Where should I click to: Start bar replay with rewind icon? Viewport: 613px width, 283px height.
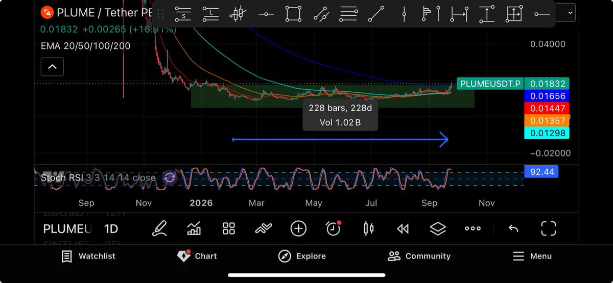pos(403,229)
